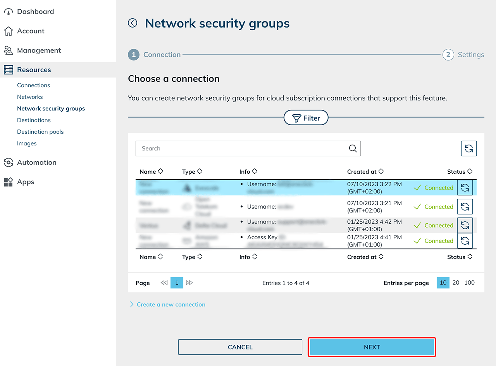Go to the first page arrows
Viewport: 496px width, 366px height.
click(x=164, y=283)
